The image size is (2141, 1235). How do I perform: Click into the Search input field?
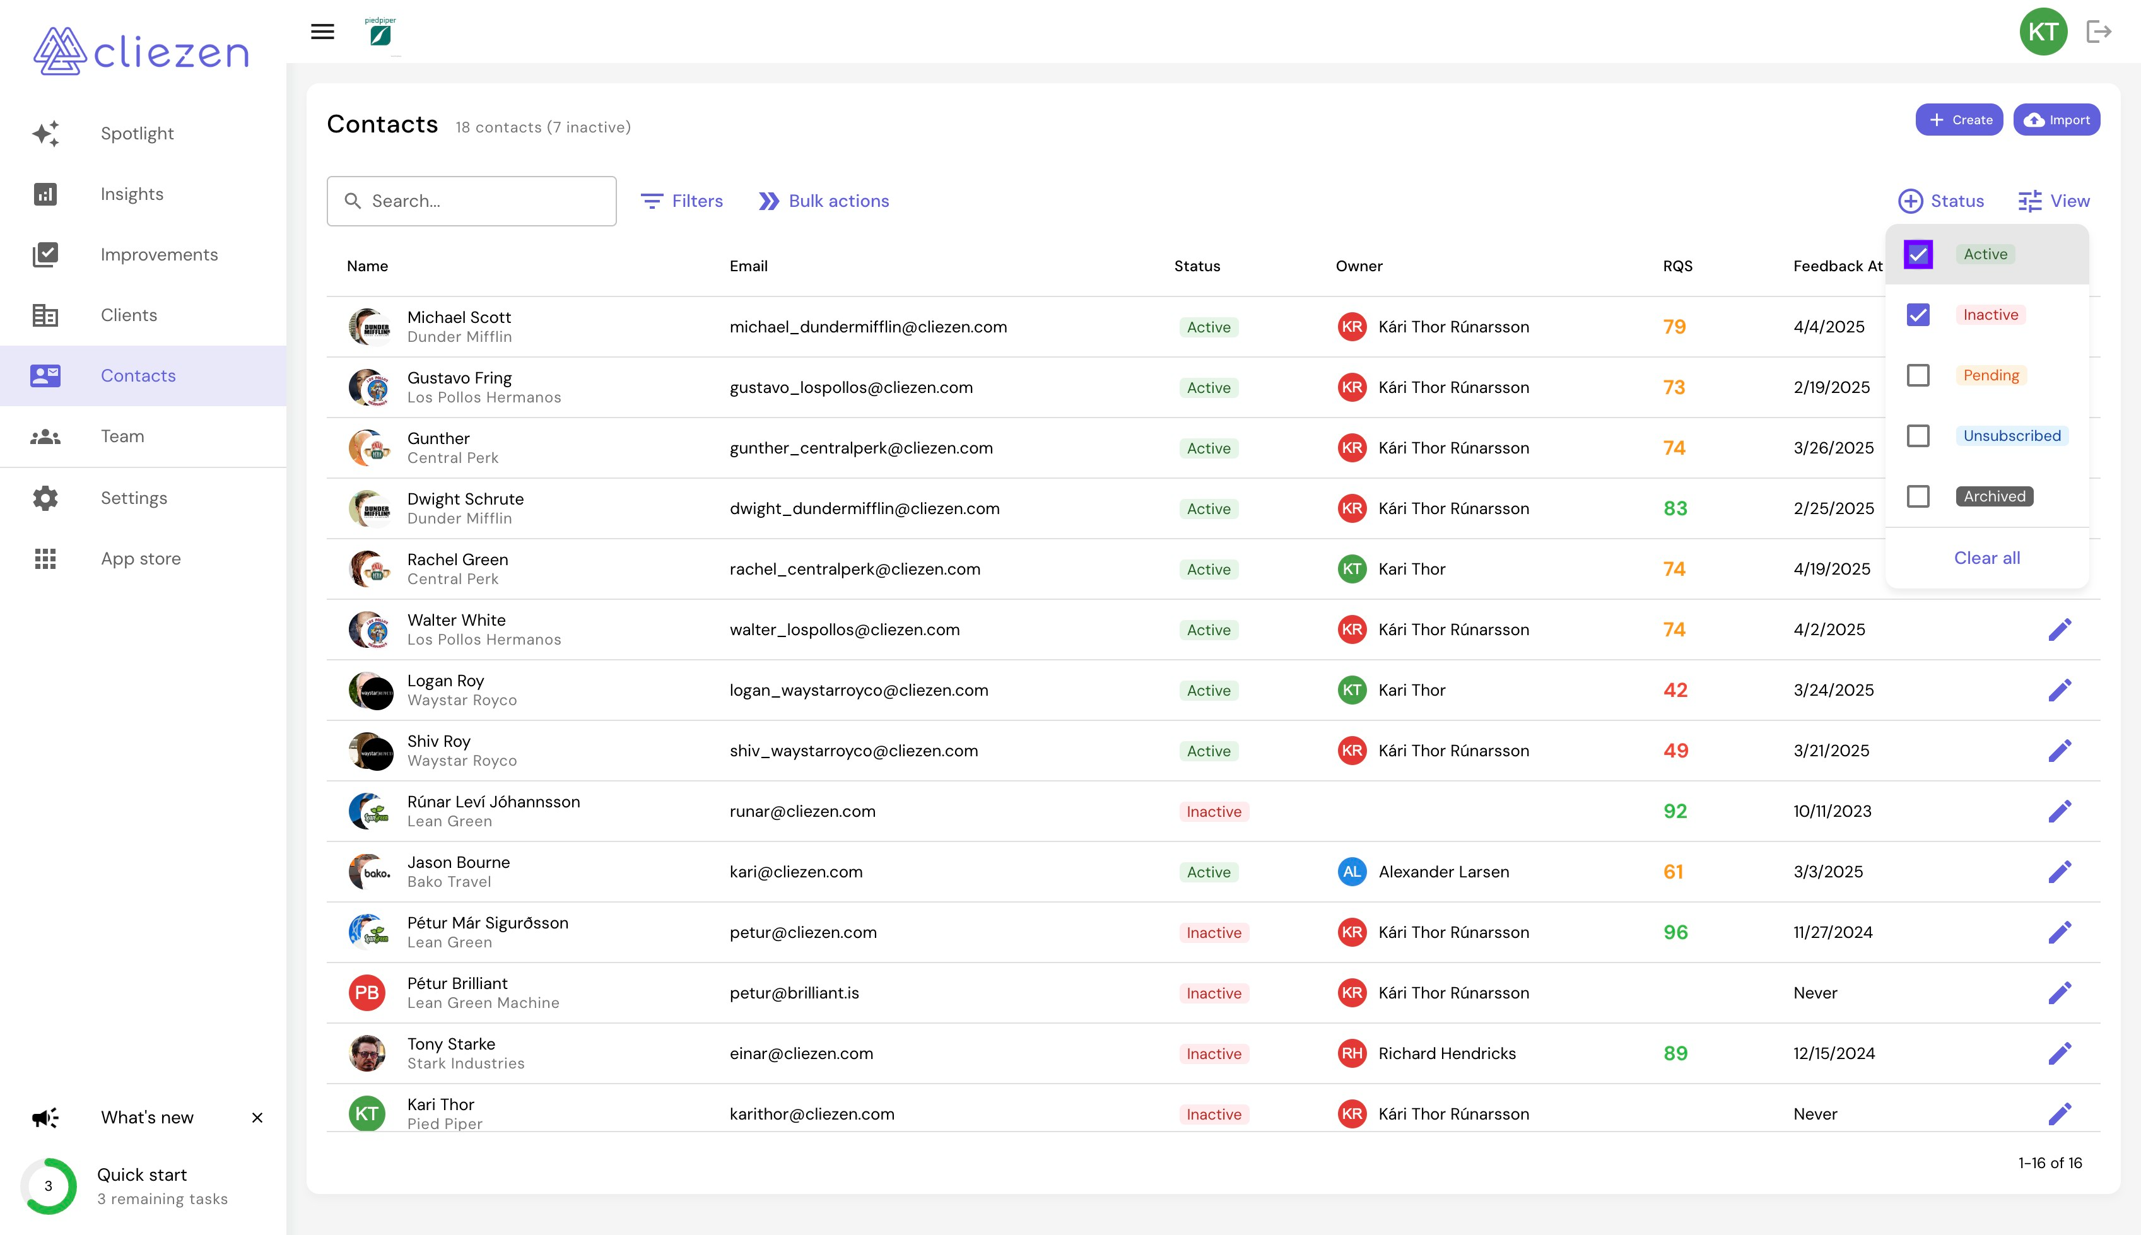tap(472, 201)
